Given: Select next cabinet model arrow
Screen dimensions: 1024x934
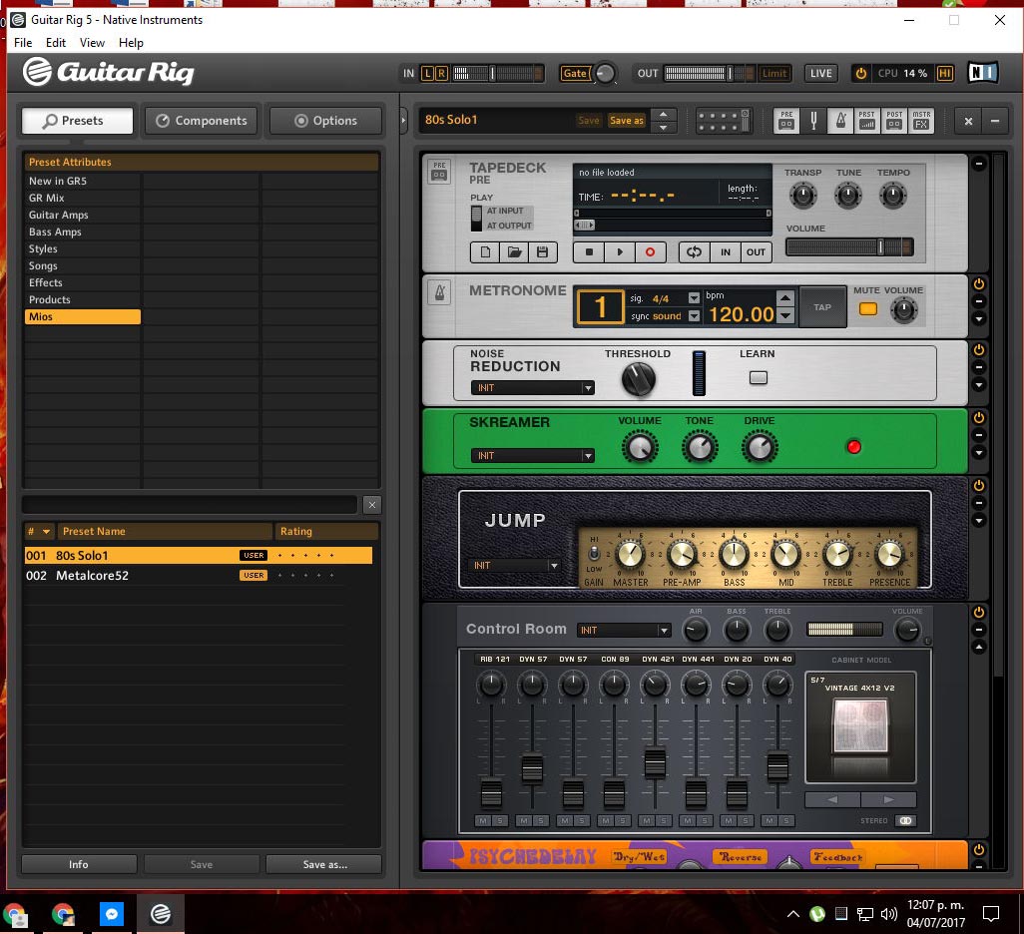Looking at the screenshot, I should [x=889, y=799].
